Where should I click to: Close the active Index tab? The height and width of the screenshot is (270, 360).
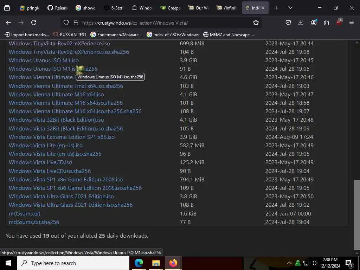[x=263, y=8]
